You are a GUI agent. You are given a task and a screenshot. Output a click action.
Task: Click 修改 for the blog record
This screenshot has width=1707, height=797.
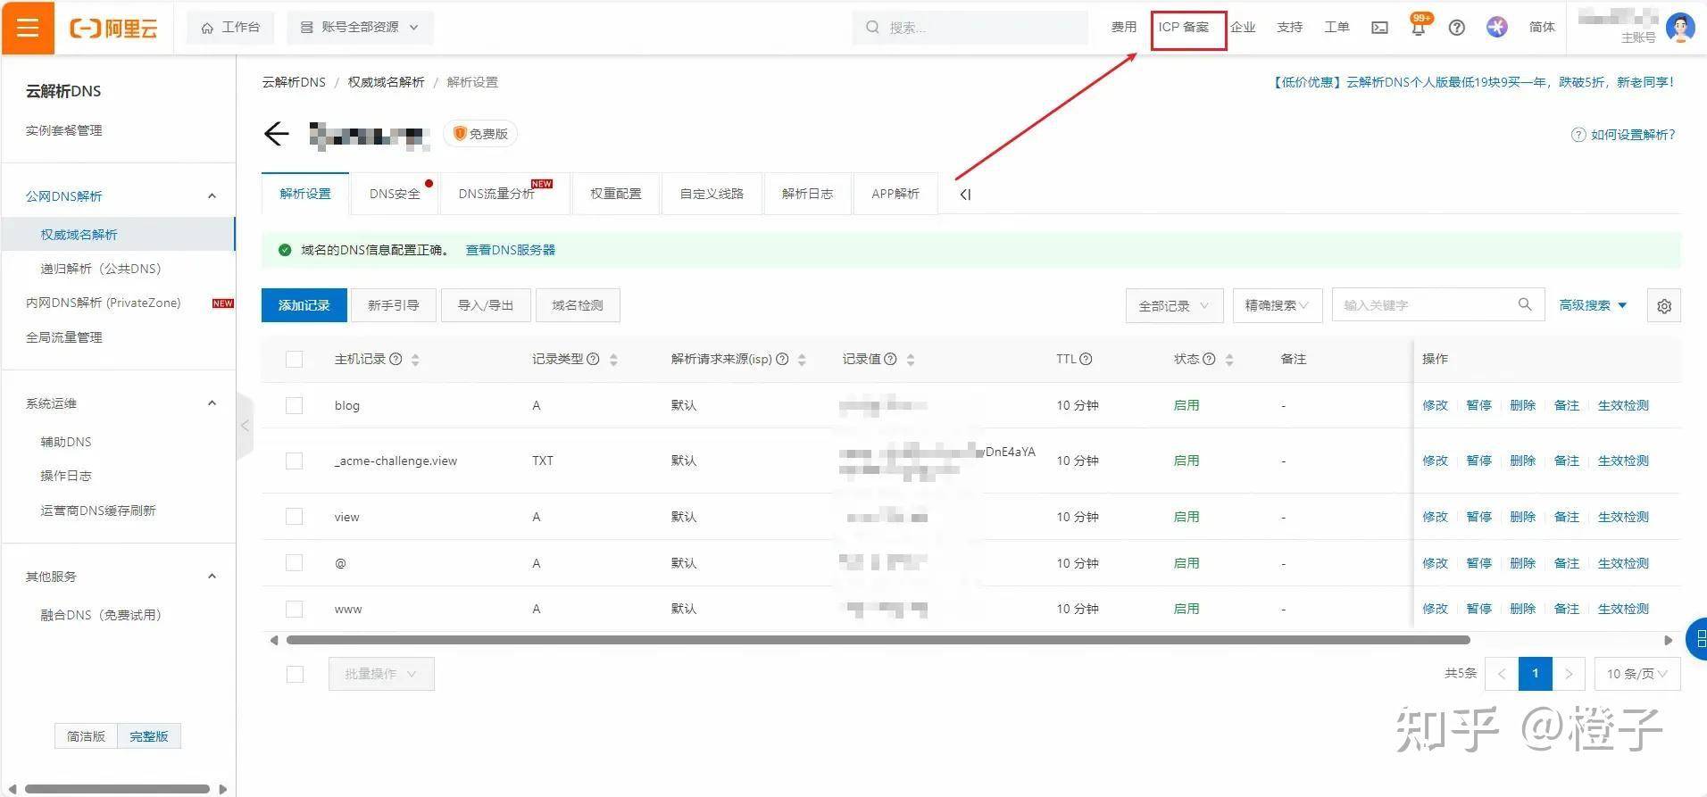pyautogui.click(x=1435, y=405)
